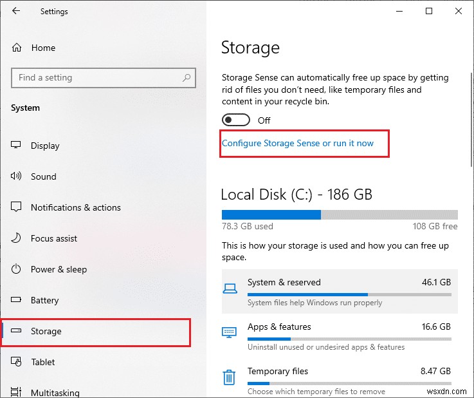
Task: Click the Power & sleep icon
Action: 17,269
